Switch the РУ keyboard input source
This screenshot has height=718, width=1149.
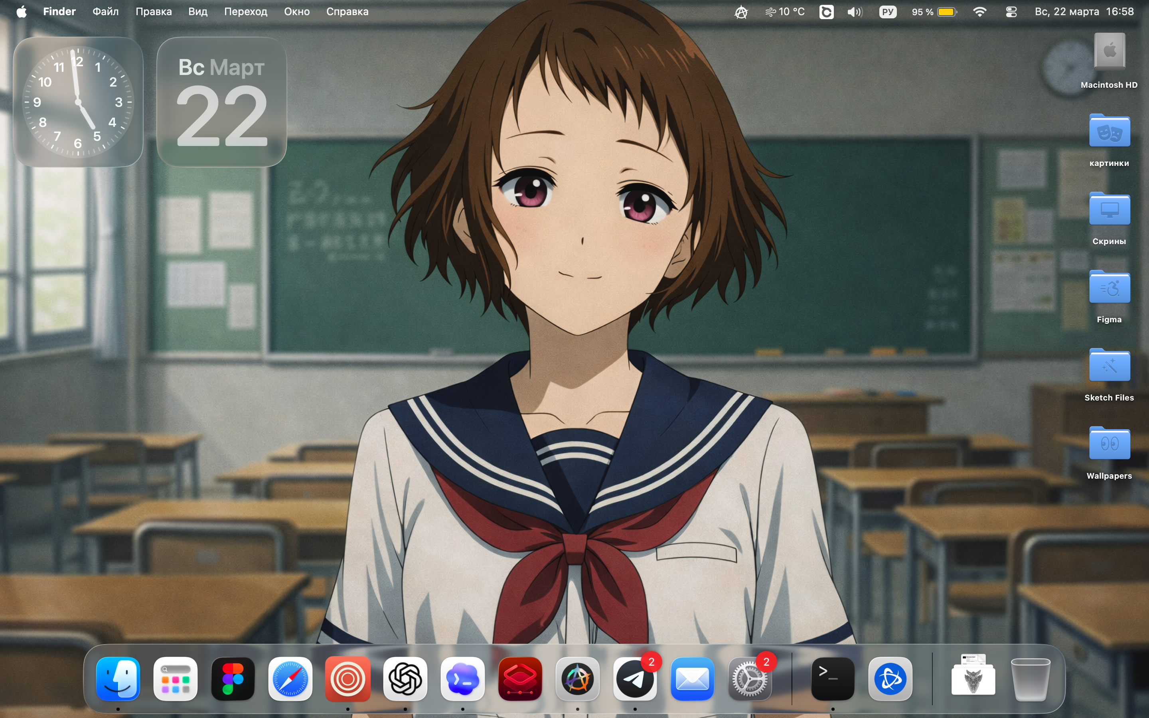pos(887,12)
